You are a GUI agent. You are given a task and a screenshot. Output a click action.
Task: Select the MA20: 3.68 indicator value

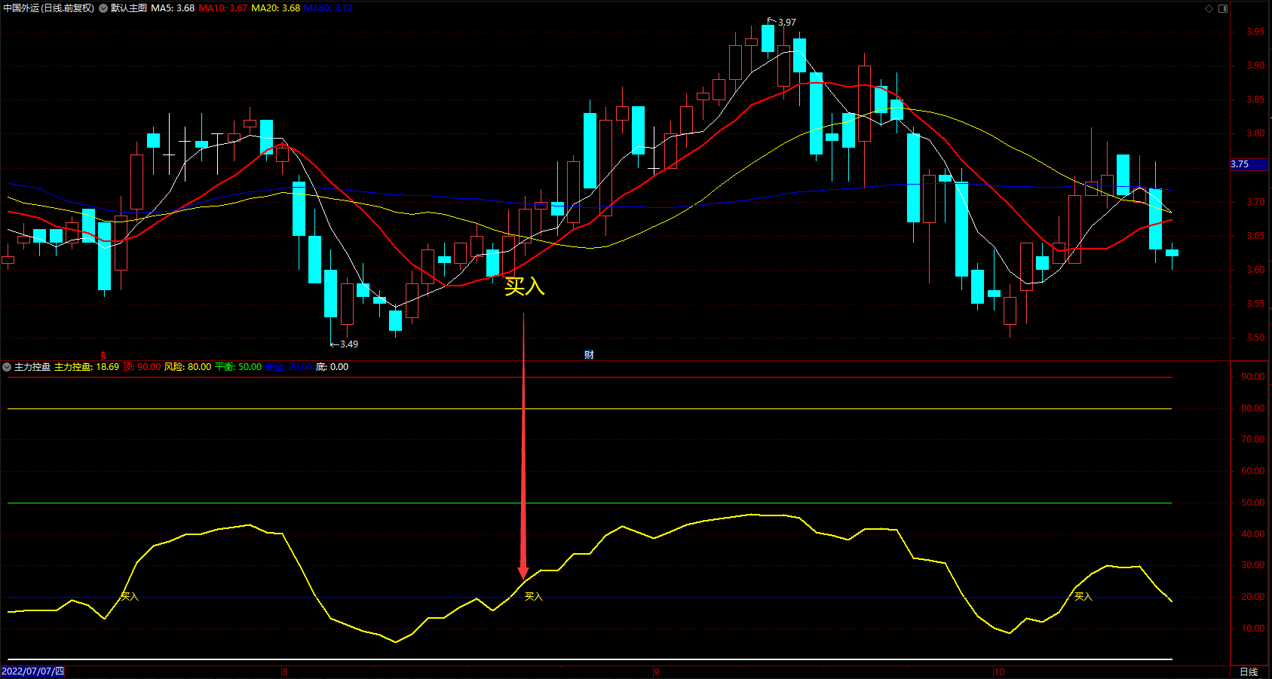[276, 8]
